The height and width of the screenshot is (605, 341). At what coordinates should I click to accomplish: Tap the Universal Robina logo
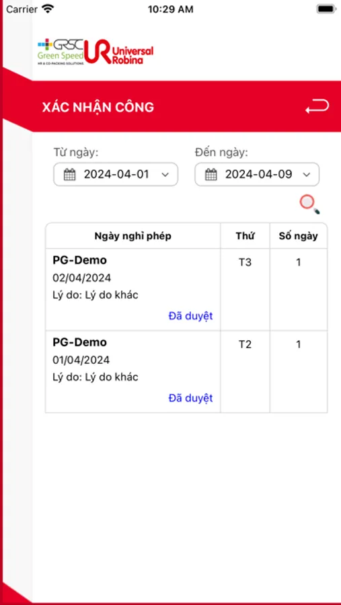pyautogui.click(x=119, y=52)
